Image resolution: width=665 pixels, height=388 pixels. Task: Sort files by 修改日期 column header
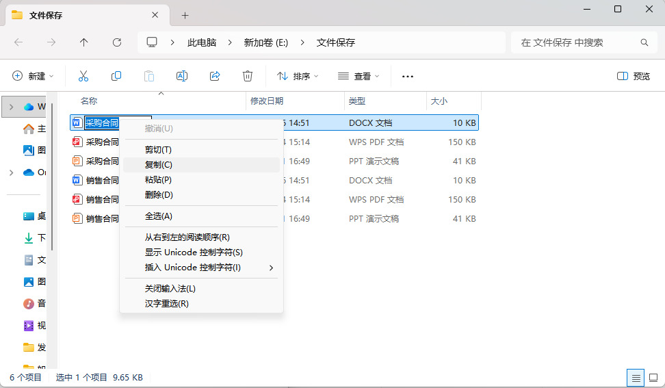click(x=267, y=101)
